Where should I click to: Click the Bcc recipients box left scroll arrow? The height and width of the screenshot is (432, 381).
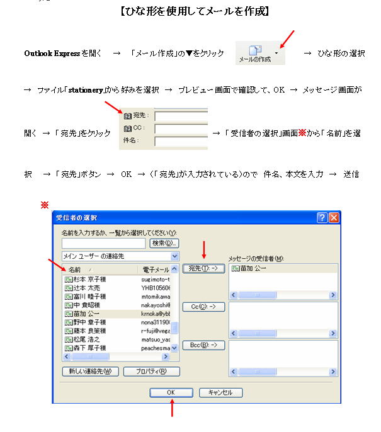pyautogui.click(x=234, y=372)
